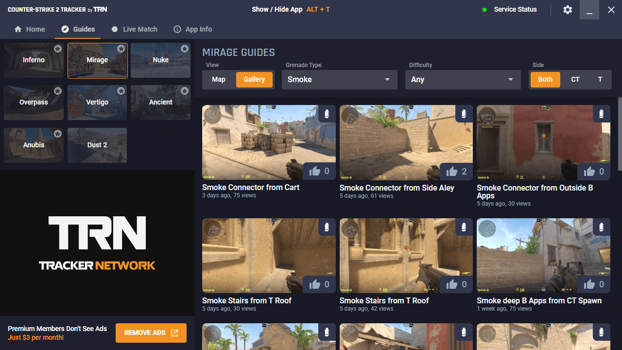Open the Service Status link

tap(516, 10)
